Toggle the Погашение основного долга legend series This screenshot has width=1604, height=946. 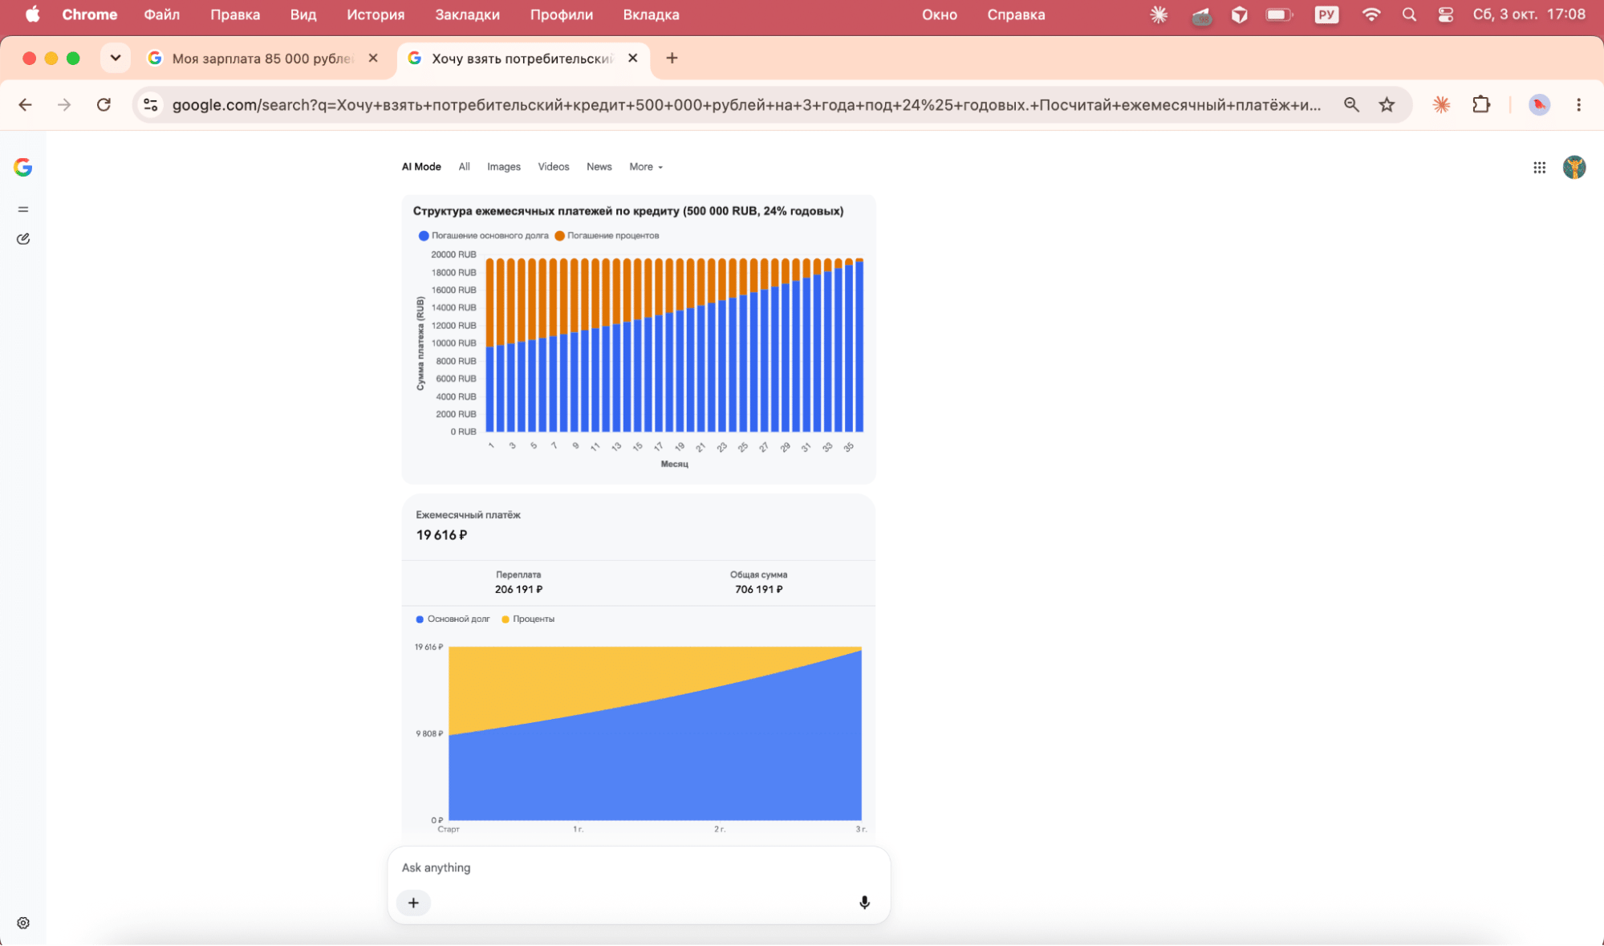pos(483,235)
